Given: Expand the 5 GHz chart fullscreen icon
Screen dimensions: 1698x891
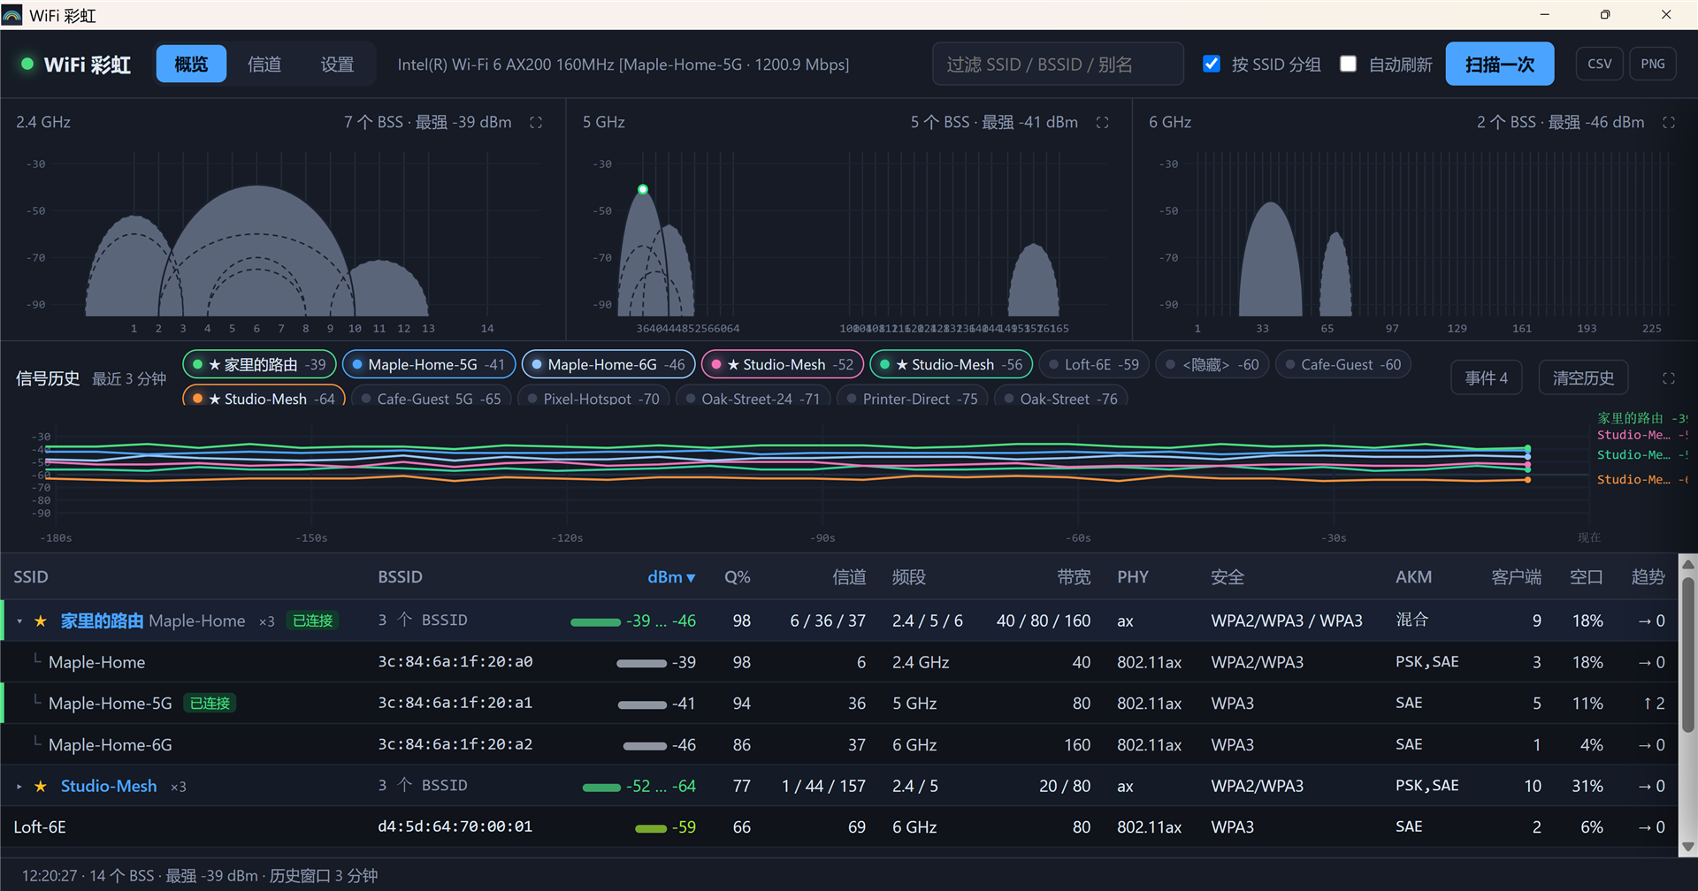Looking at the screenshot, I should coord(1102,123).
